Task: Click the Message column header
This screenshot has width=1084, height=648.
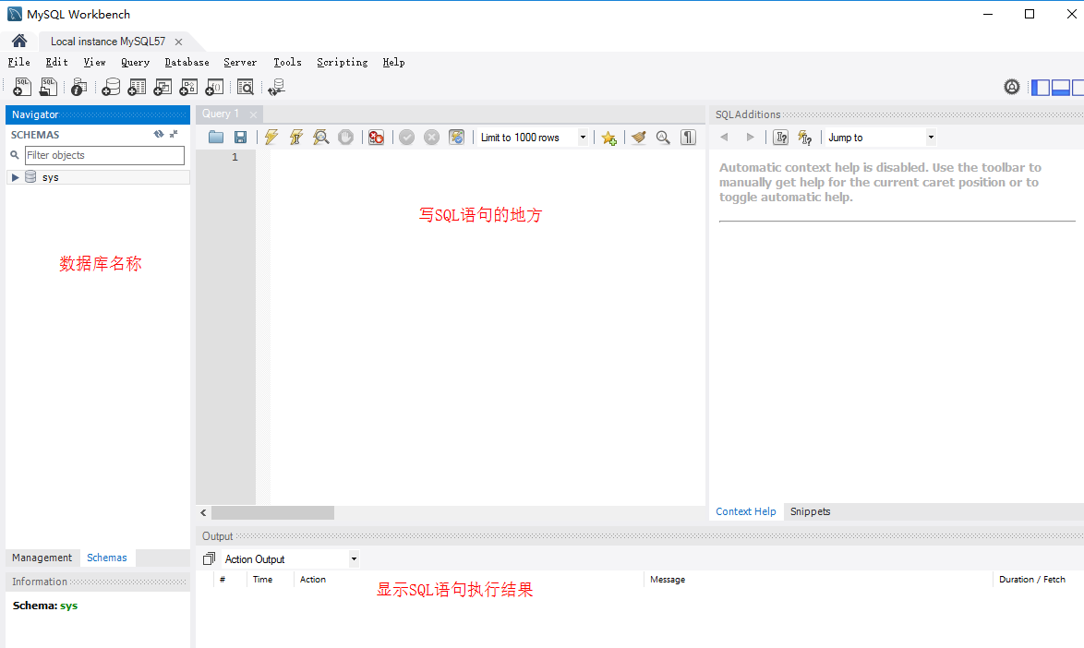Action: click(x=668, y=580)
